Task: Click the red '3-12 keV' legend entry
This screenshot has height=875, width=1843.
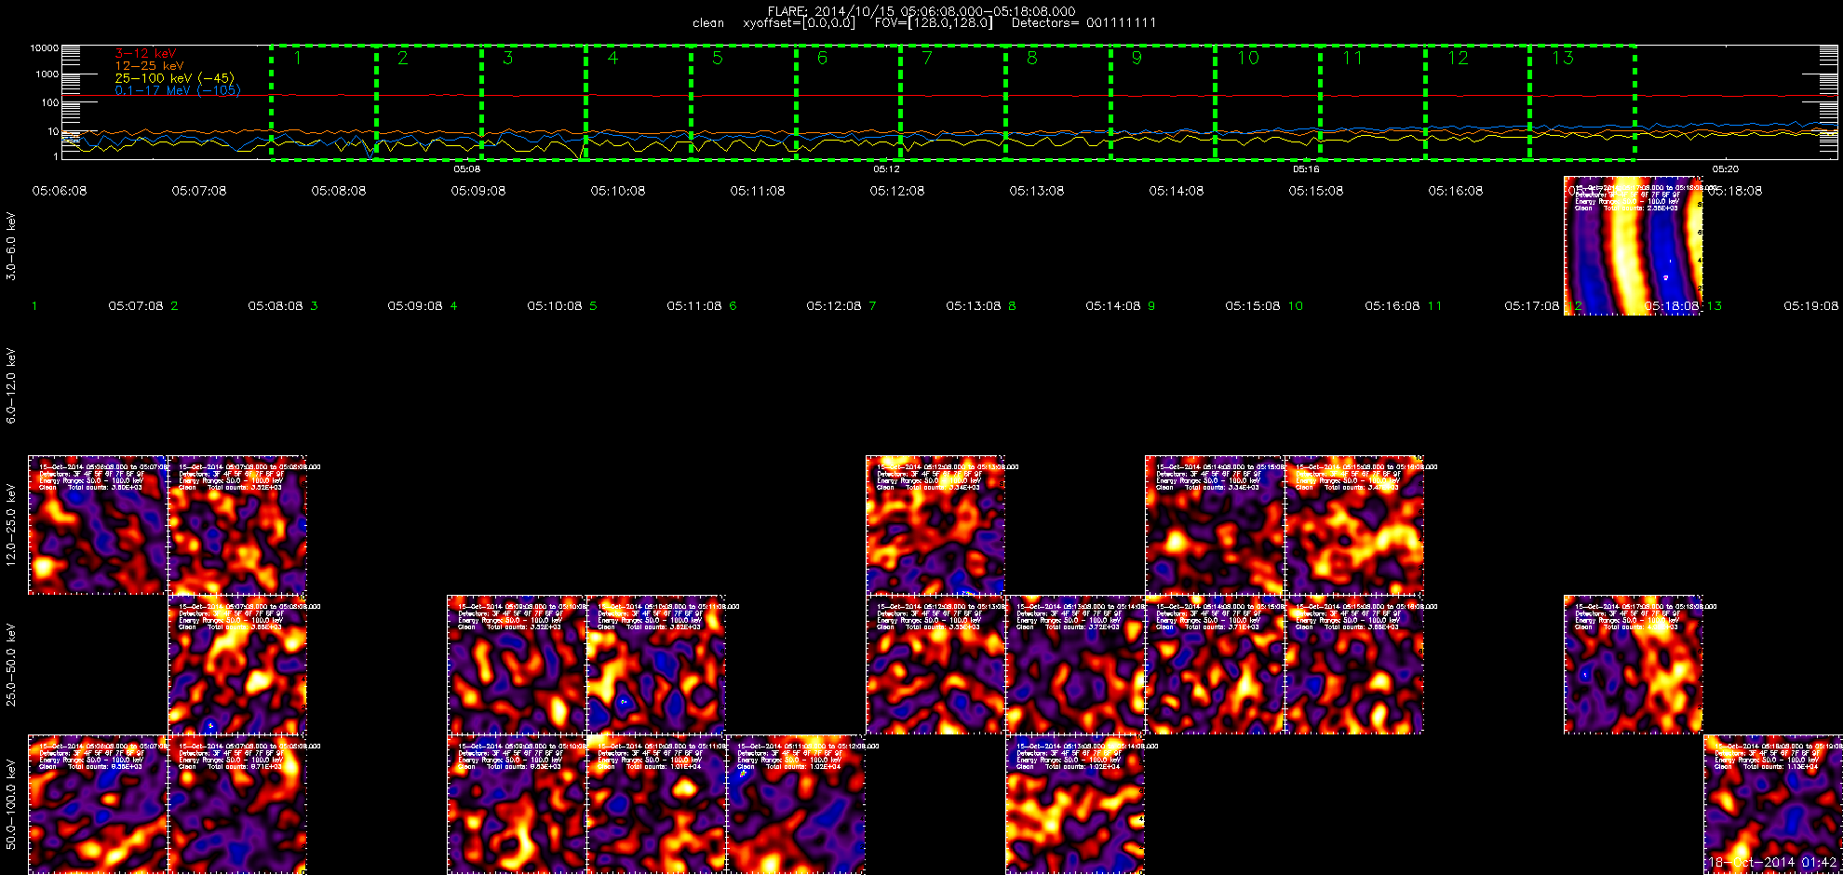Action: click(x=145, y=54)
